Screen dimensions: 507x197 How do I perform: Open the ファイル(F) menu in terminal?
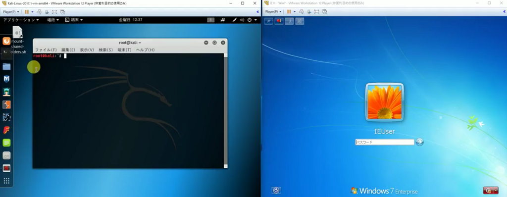46,50
